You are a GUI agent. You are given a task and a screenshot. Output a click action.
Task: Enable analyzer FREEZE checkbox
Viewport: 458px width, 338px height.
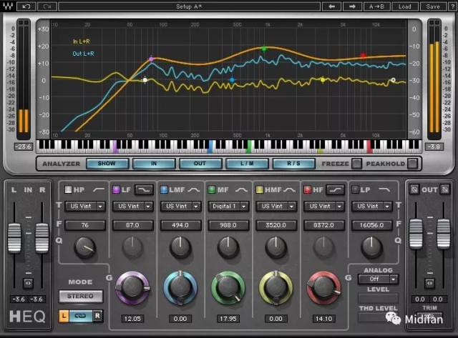coord(356,164)
